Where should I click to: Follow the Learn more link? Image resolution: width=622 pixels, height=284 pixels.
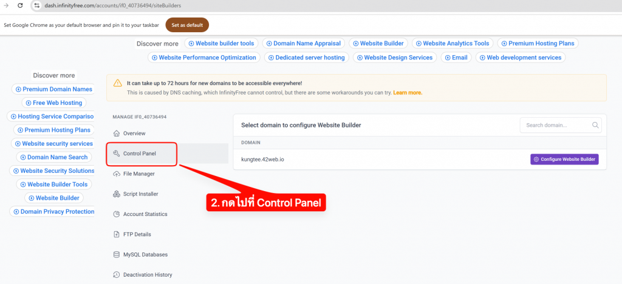click(x=408, y=93)
